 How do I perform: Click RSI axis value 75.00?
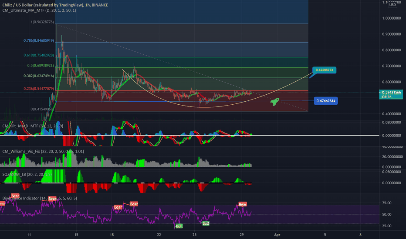tap(387, 203)
